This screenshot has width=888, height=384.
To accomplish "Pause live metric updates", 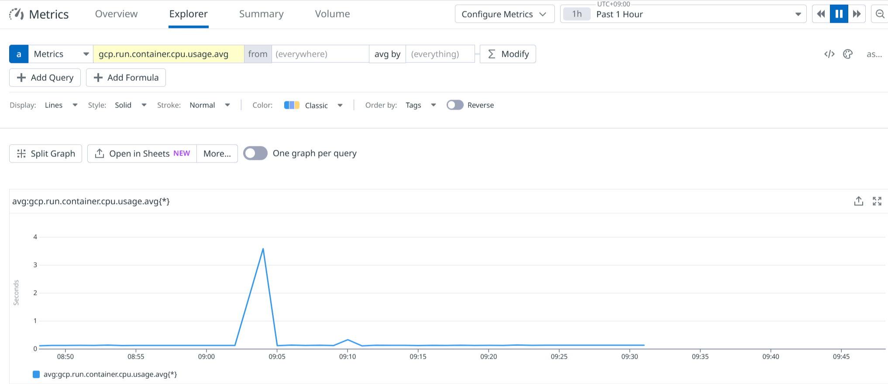I will [839, 14].
